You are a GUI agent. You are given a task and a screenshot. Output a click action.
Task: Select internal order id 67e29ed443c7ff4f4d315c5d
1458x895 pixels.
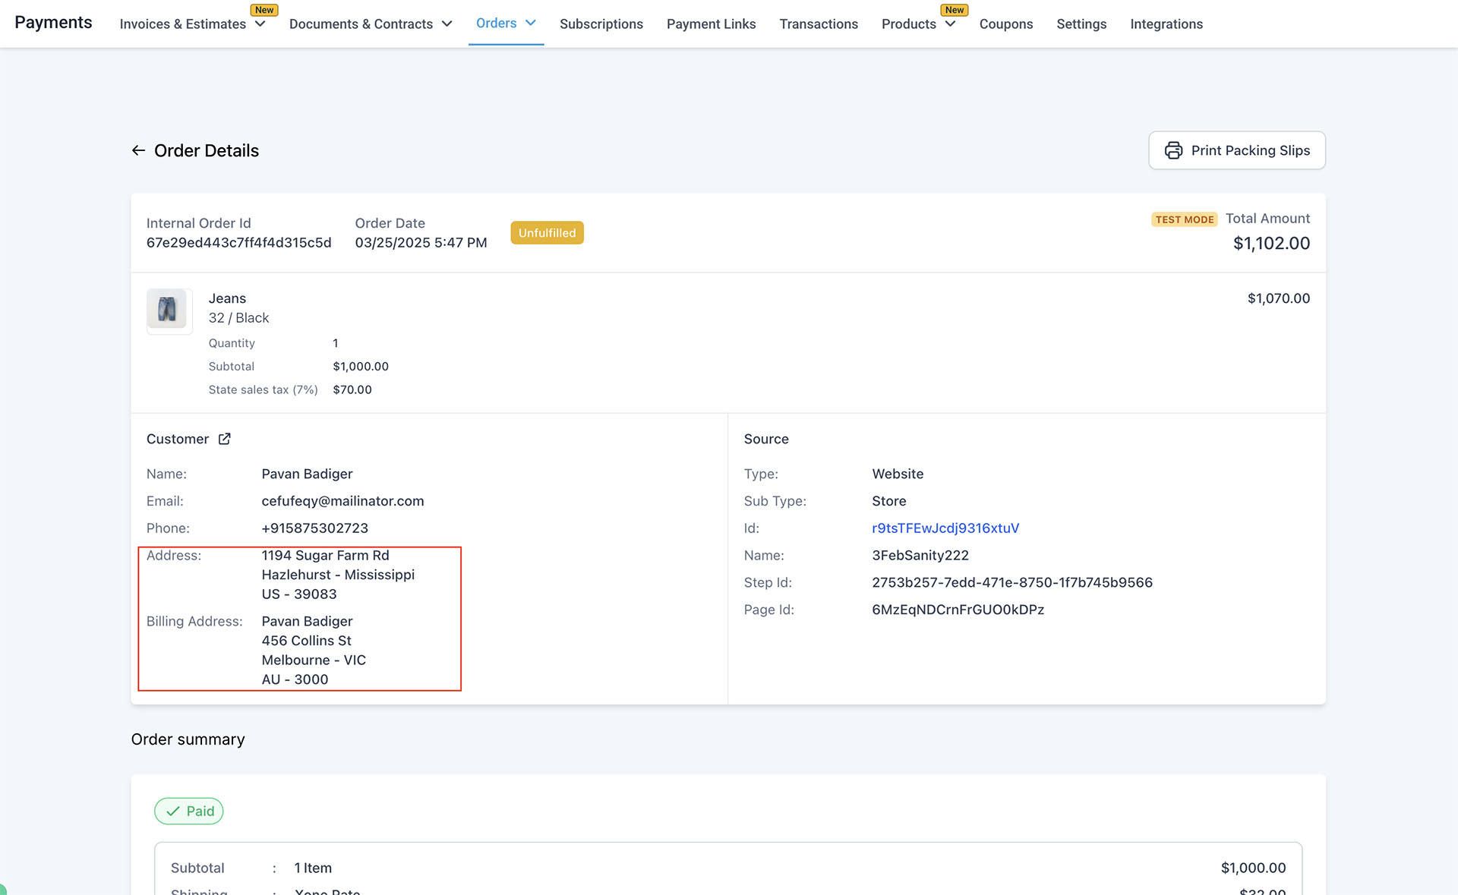pos(238,242)
